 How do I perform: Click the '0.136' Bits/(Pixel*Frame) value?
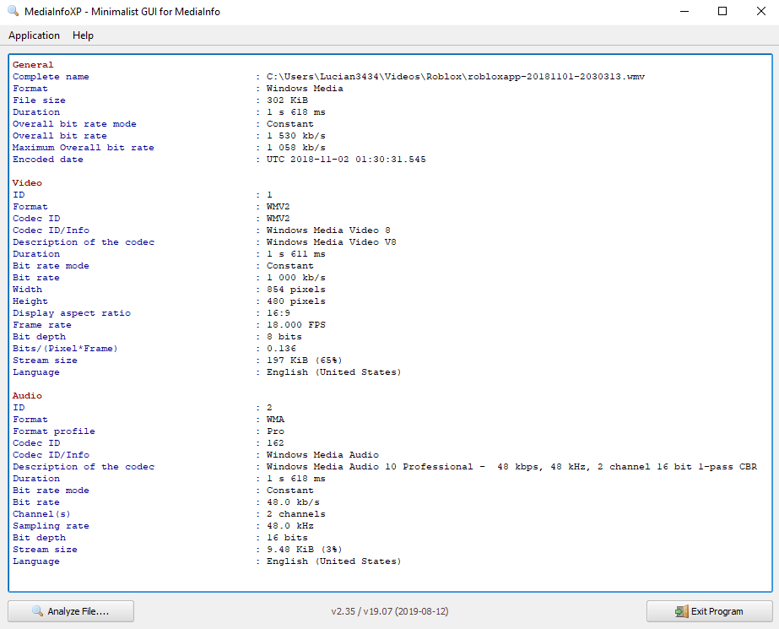click(x=281, y=349)
